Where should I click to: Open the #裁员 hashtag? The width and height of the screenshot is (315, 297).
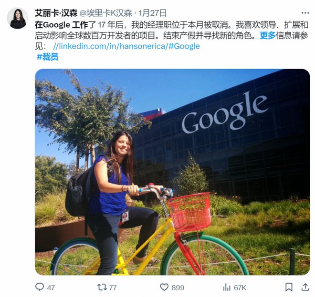[48, 57]
